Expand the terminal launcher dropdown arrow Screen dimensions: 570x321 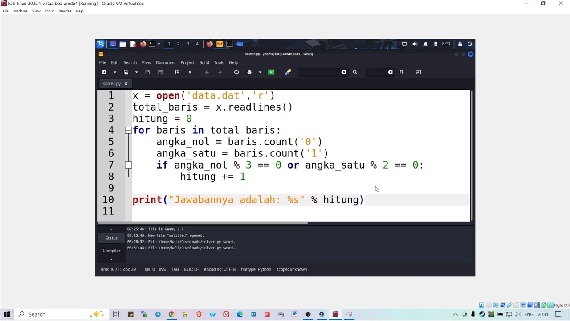click(x=159, y=44)
